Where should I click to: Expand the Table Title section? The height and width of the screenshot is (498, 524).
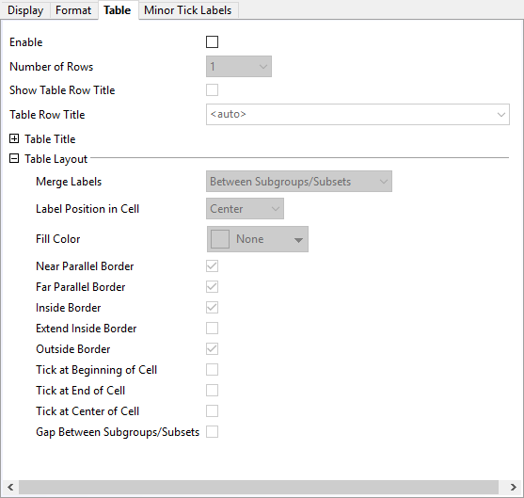pyautogui.click(x=14, y=138)
